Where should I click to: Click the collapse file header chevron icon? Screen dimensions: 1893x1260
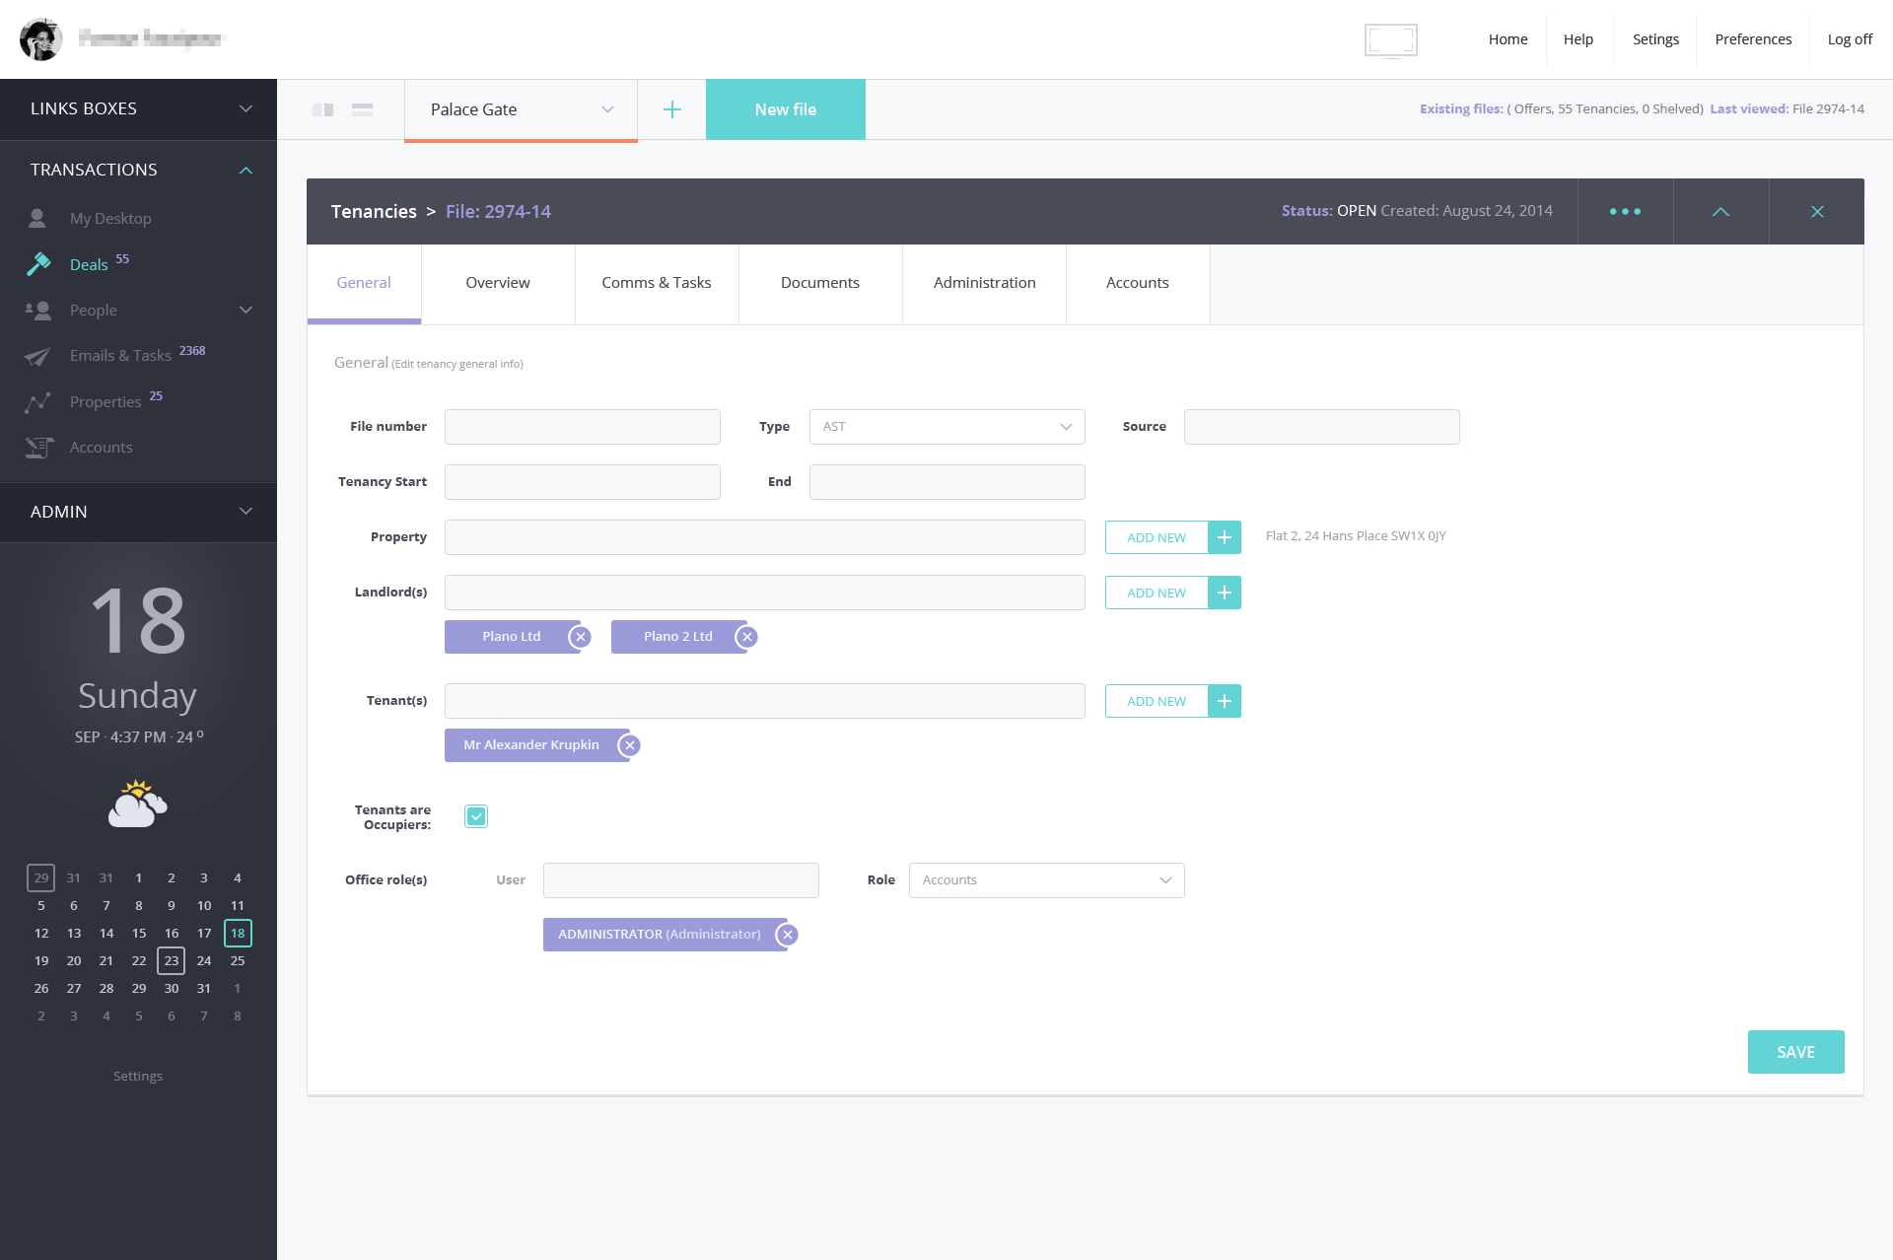[1721, 212]
